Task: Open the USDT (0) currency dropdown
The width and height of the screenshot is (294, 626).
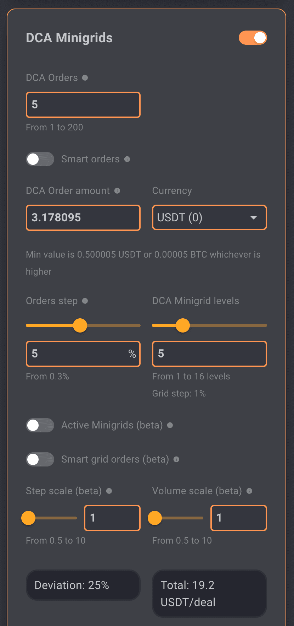Action: click(209, 217)
